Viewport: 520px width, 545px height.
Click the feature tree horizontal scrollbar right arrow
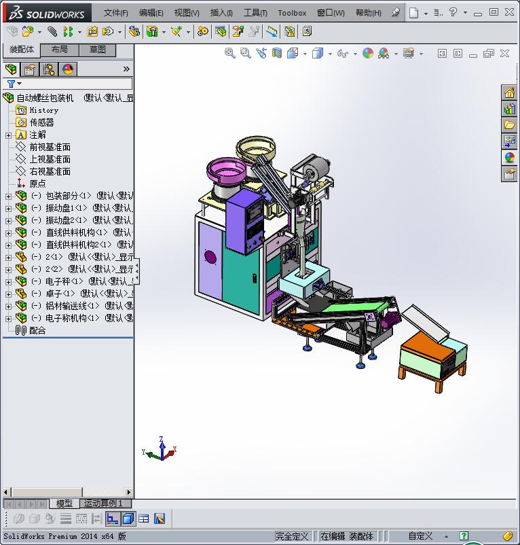pyautogui.click(x=129, y=492)
